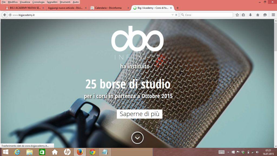This screenshot has height=156, width=277.
Task: Check the battery status icon
Action: [x=248, y=152]
